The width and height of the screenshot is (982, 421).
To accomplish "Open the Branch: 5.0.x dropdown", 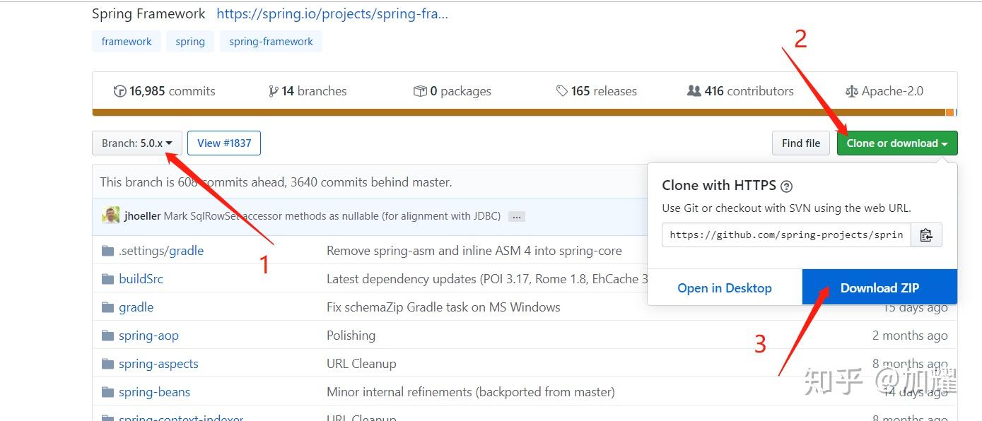I will (137, 143).
